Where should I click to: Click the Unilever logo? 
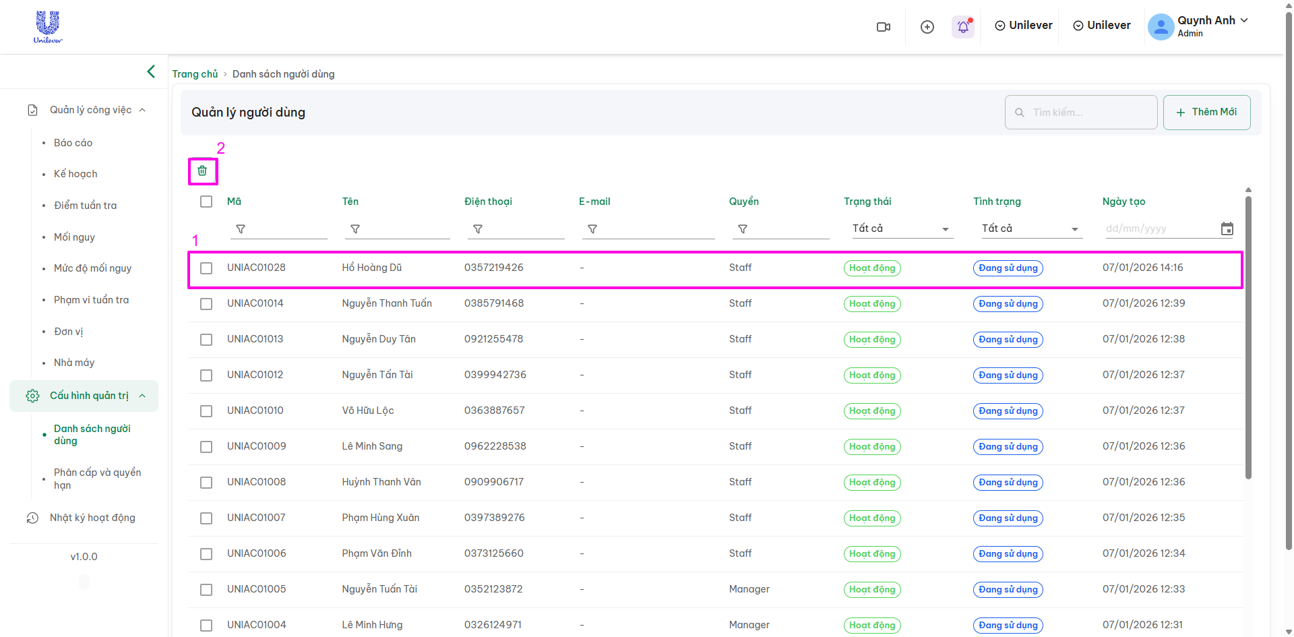[x=48, y=27]
